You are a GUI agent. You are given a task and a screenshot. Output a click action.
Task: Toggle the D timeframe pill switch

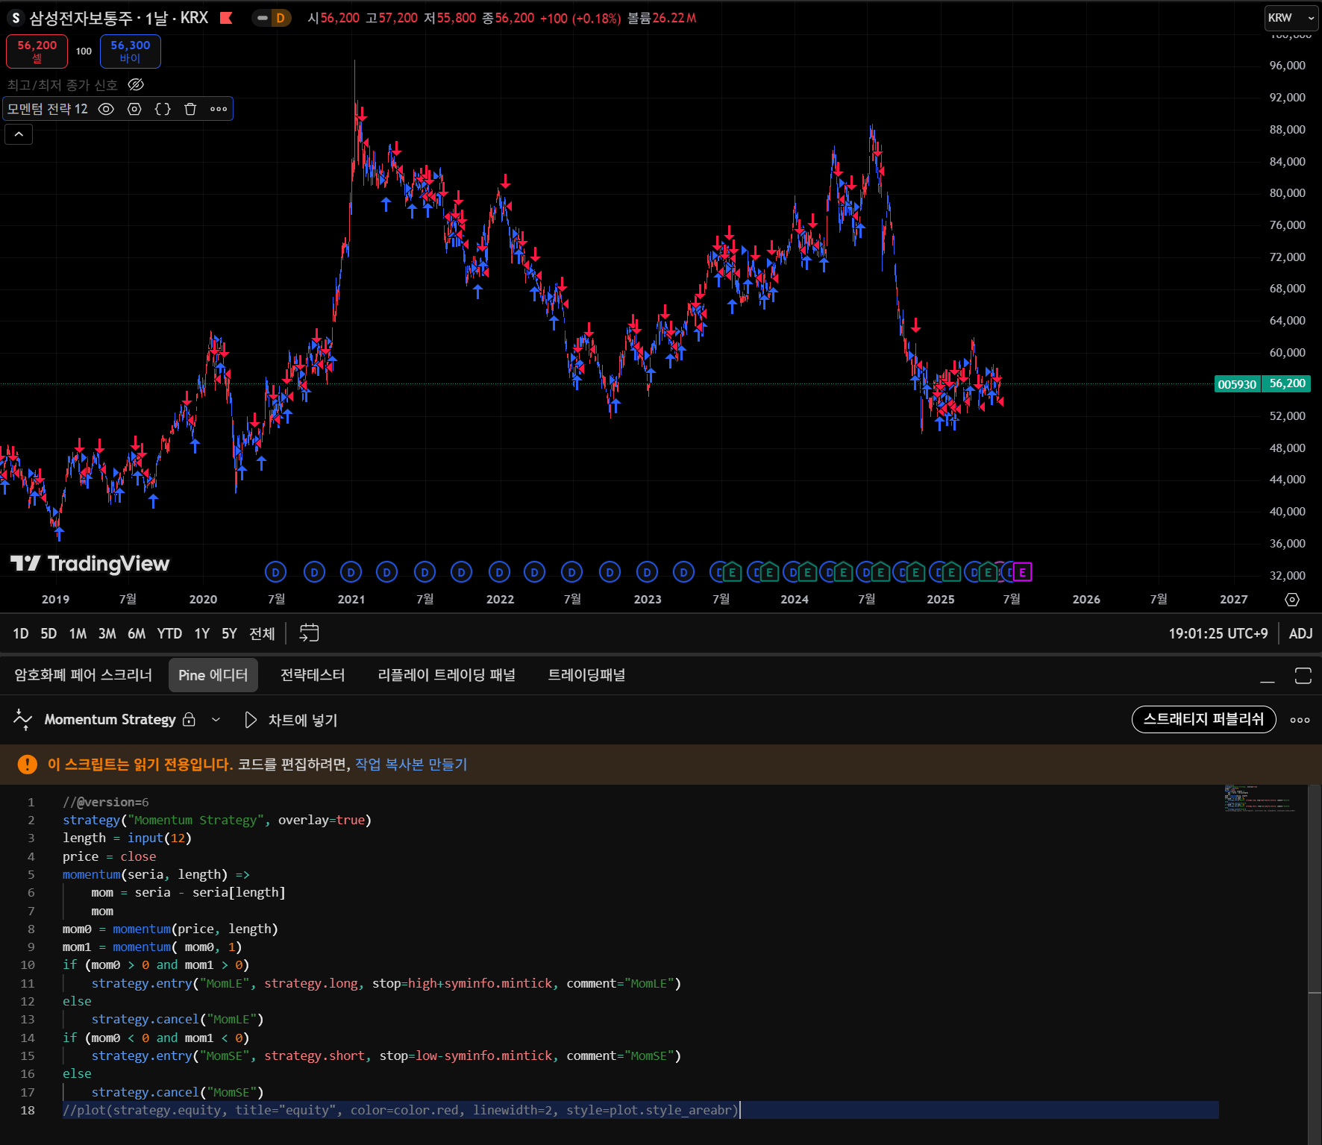tap(270, 18)
